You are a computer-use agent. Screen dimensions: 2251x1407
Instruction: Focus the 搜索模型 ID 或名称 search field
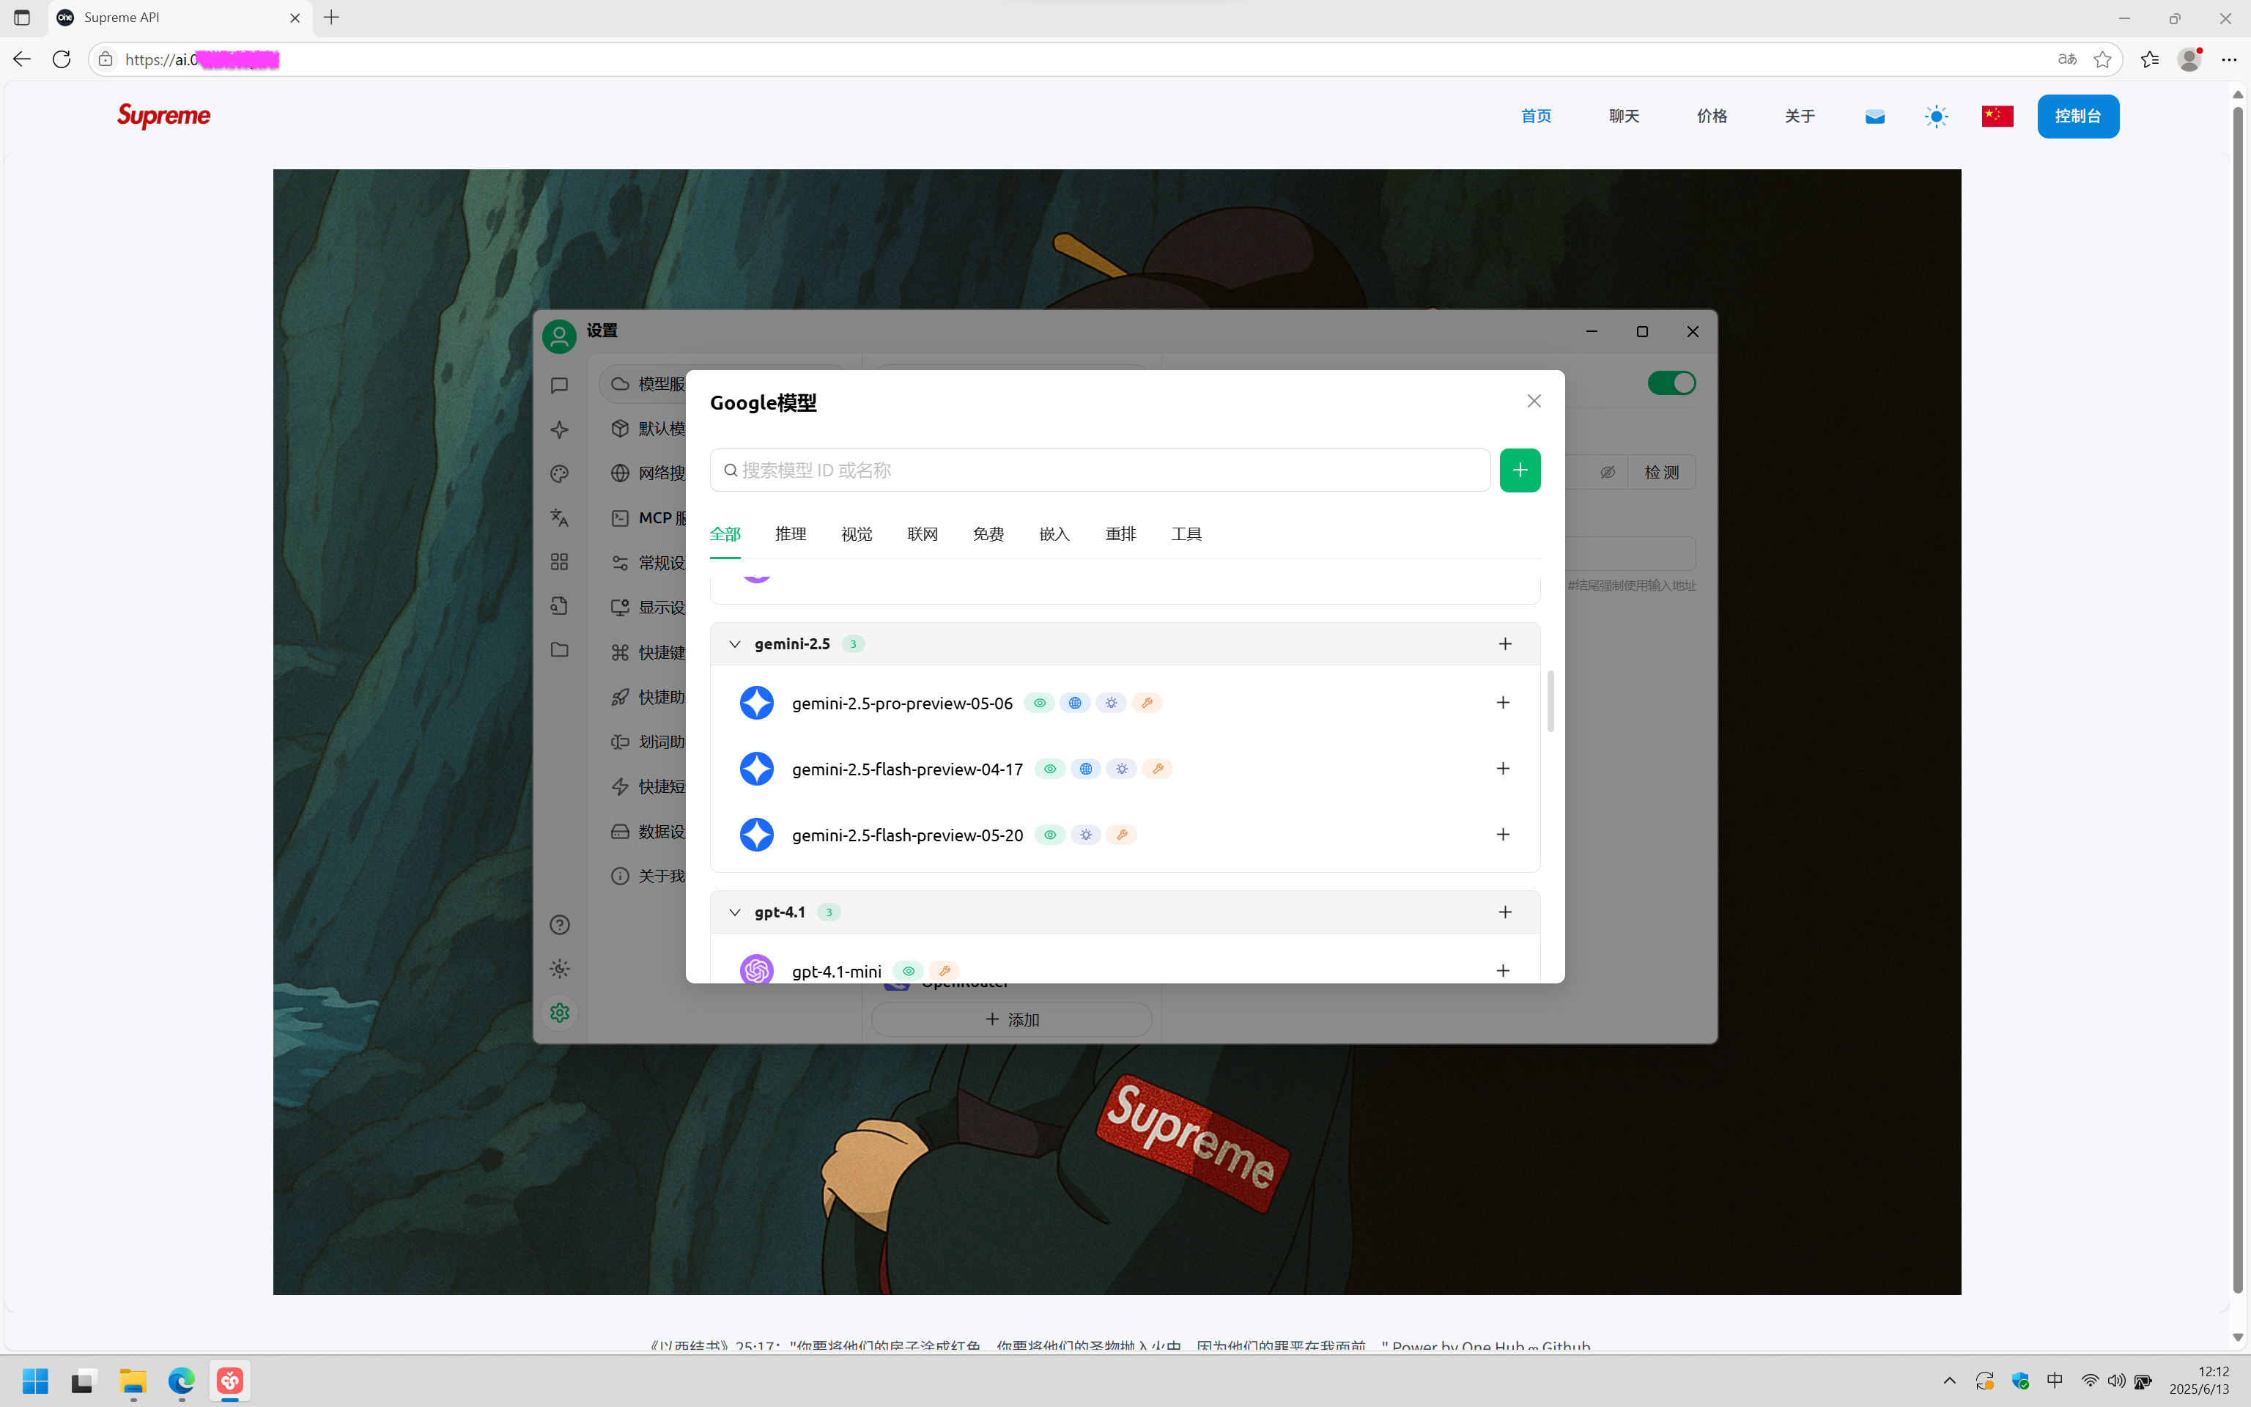tap(1099, 470)
